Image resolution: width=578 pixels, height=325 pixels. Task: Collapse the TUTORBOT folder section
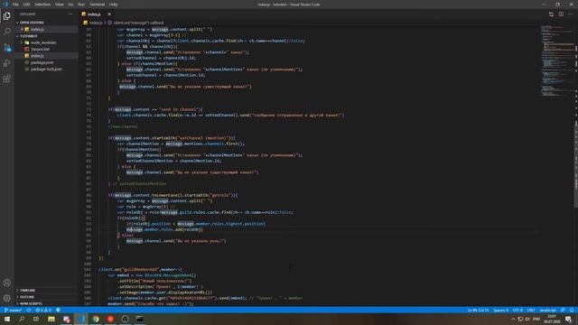click(x=29, y=36)
